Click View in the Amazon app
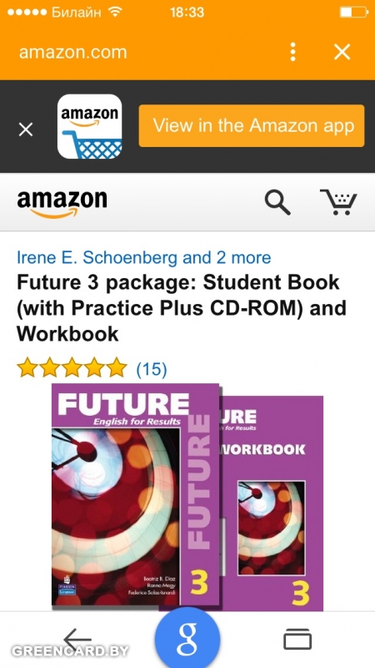The width and height of the screenshot is (375, 668). [252, 126]
